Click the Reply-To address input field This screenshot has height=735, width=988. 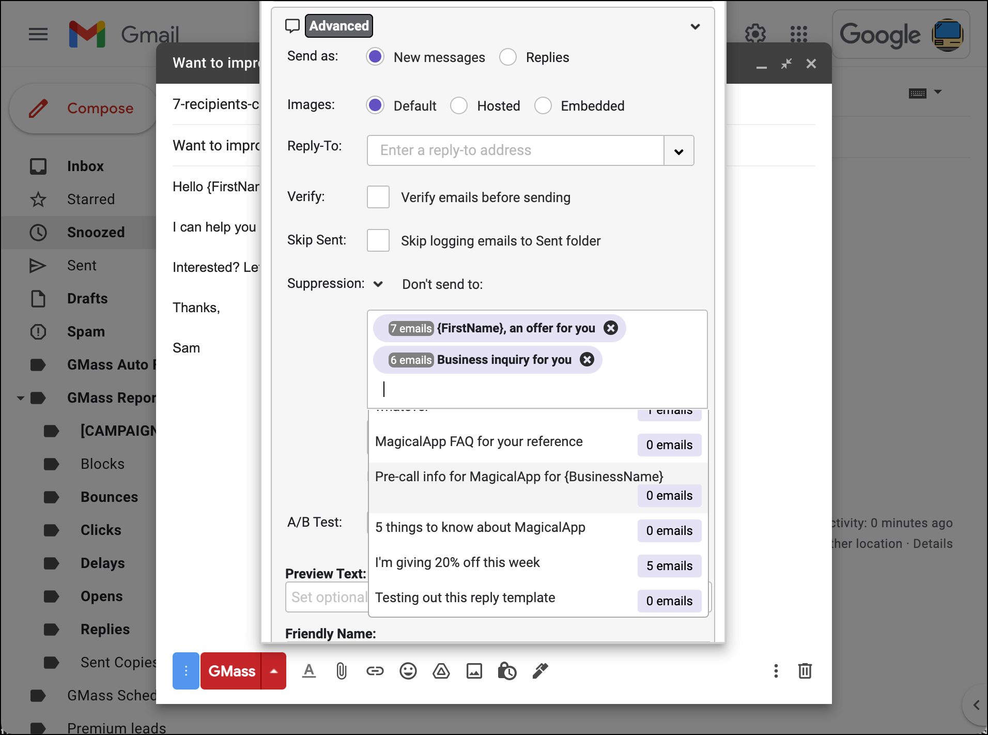click(516, 150)
